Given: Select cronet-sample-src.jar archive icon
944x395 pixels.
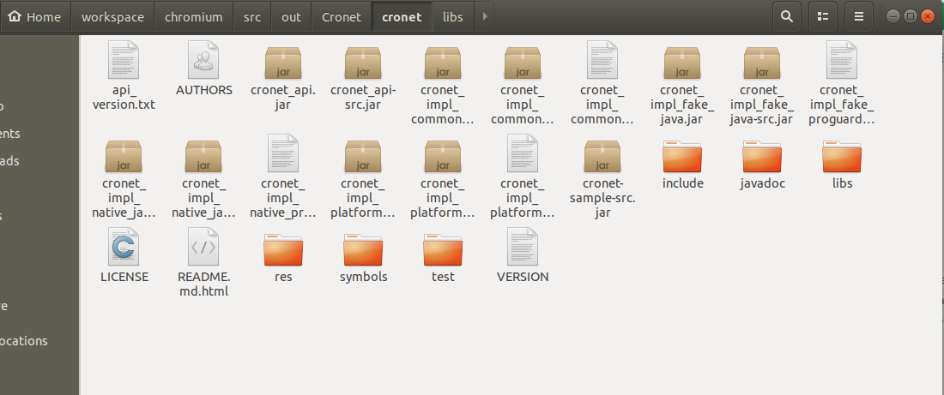Looking at the screenshot, I should point(602,156).
